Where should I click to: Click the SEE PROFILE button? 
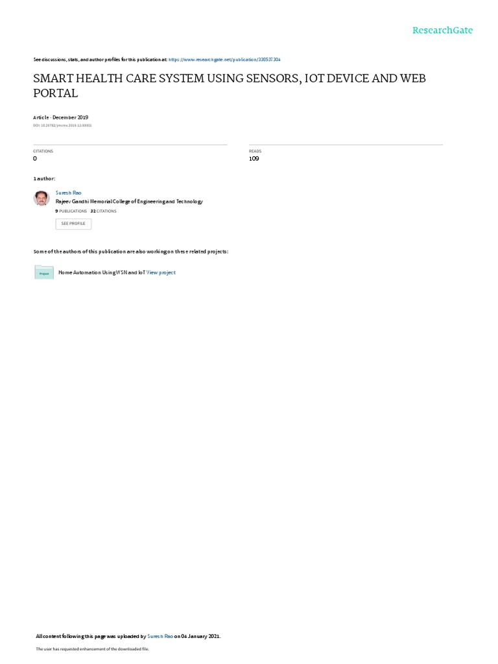coord(73,224)
